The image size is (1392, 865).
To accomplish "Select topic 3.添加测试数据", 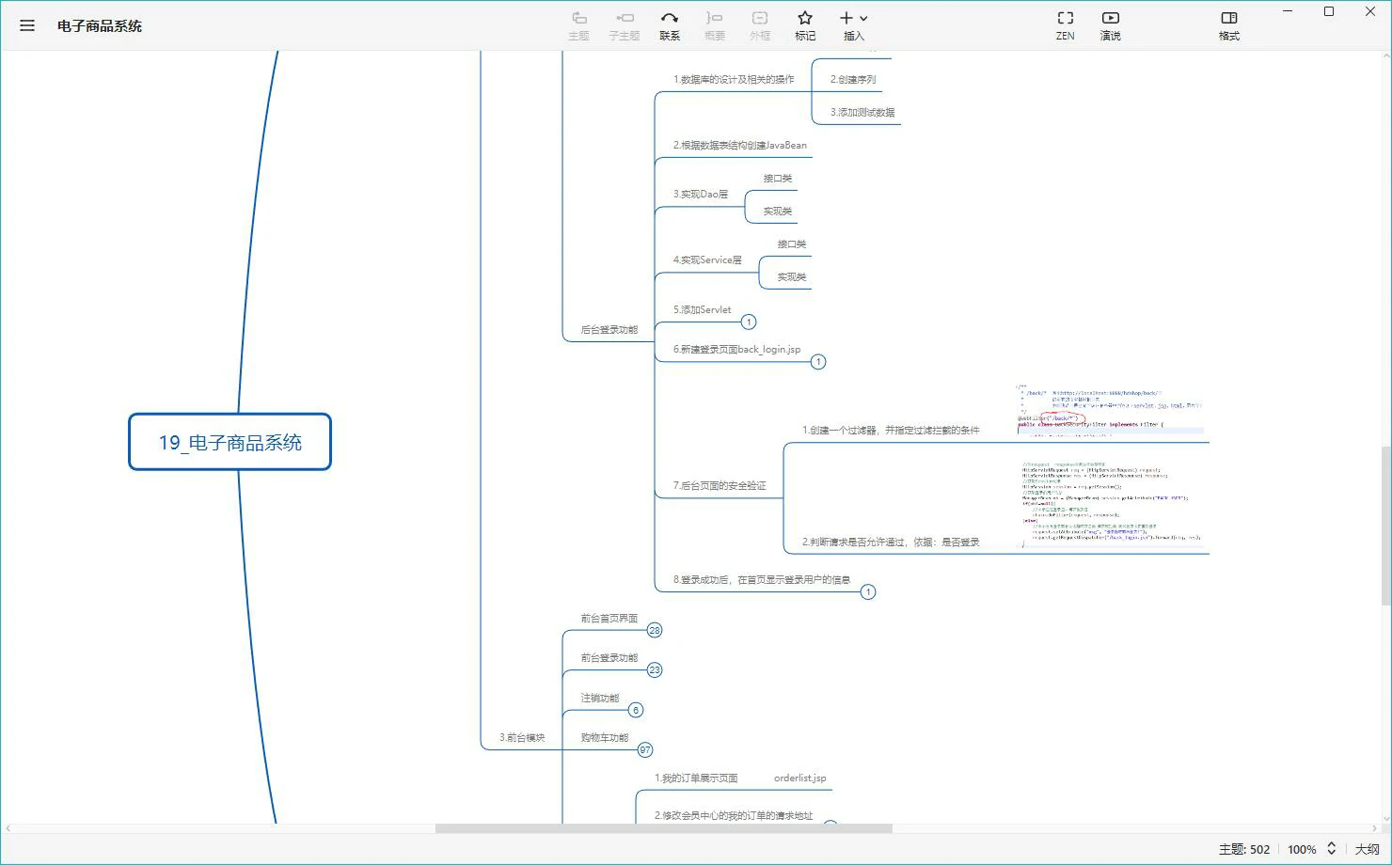I will [862, 113].
